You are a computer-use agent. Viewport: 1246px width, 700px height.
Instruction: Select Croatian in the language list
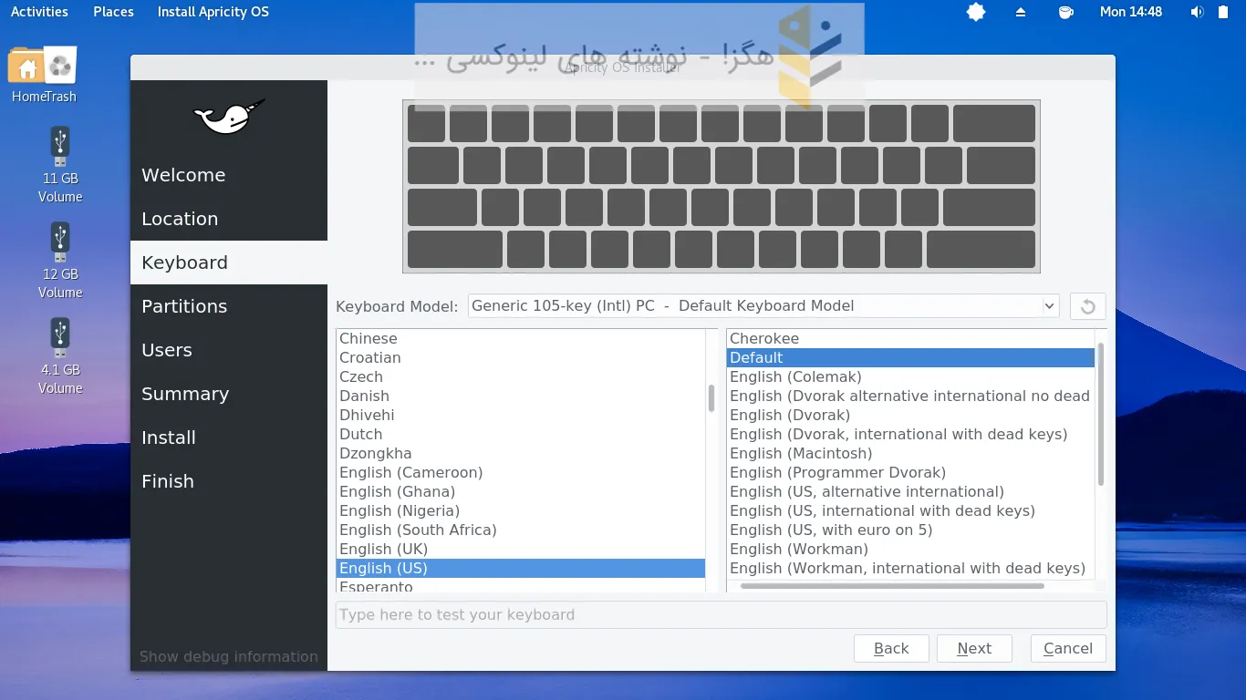520,357
